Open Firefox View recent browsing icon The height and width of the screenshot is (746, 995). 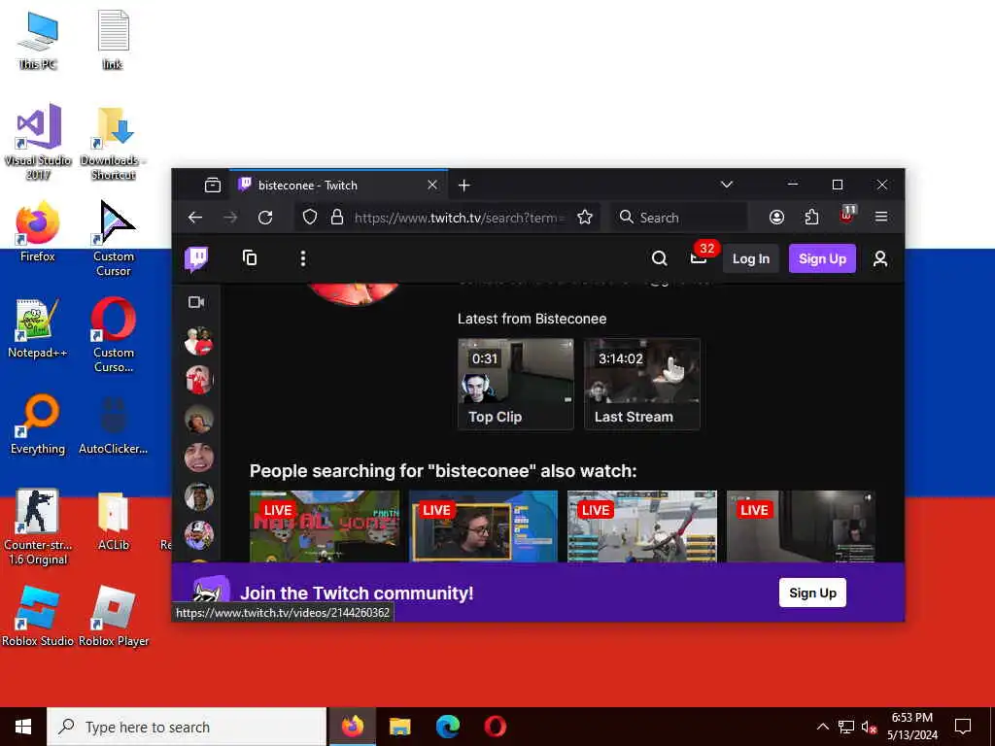[x=213, y=186]
